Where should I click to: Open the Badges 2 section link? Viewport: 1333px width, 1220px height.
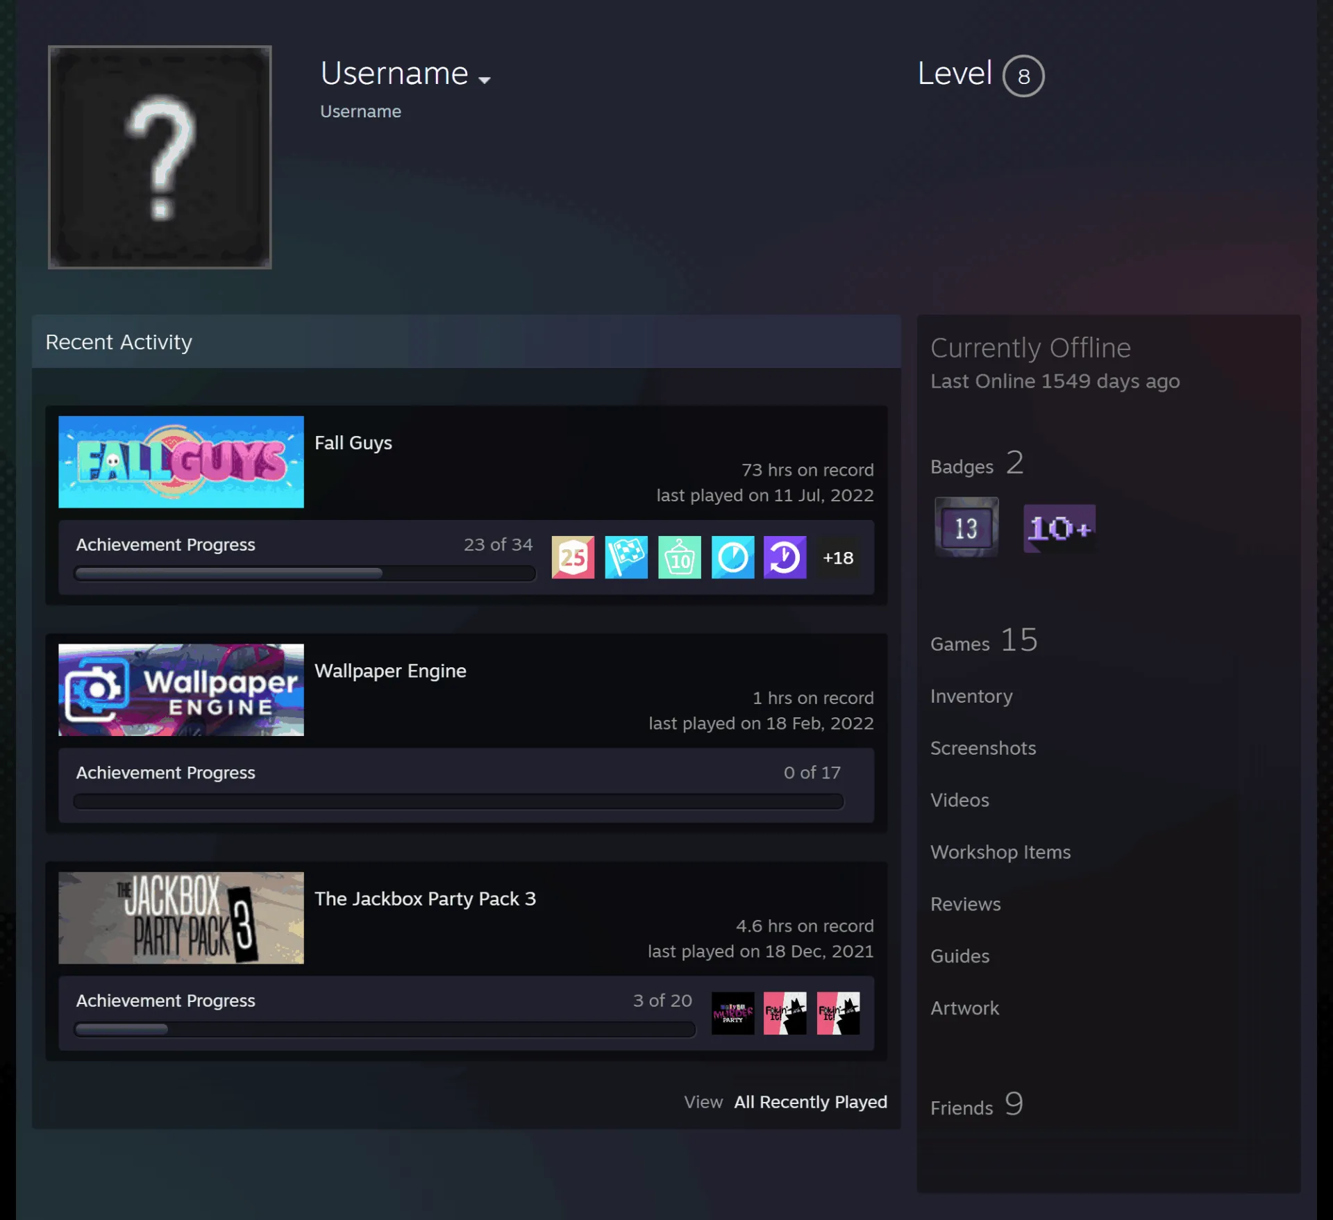[x=977, y=464]
